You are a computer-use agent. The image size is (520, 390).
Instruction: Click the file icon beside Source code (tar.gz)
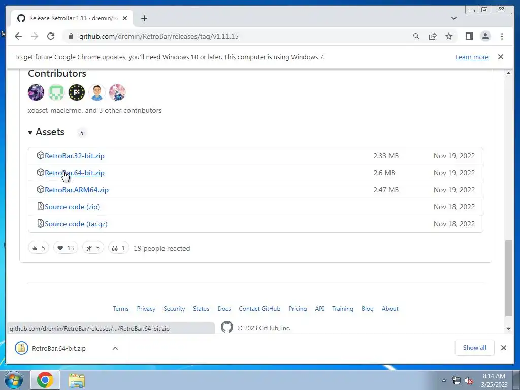click(41, 224)
